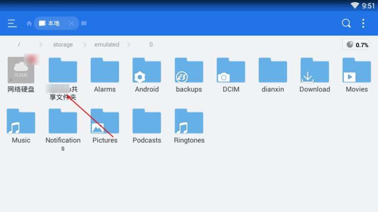This screenshot has height=212, width=378.
Task: Open the hamburger navigation menu
Action: [x=12, y=24]
